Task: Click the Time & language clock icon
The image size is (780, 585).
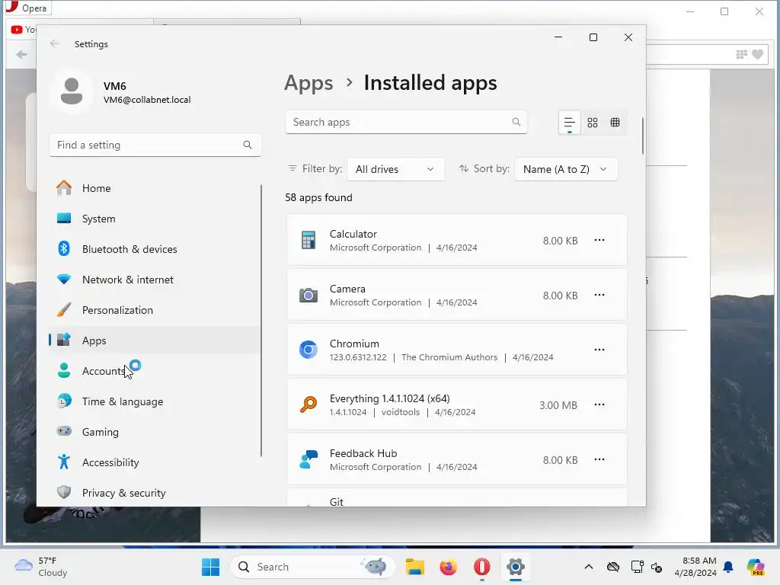Action: click(64, 401)
